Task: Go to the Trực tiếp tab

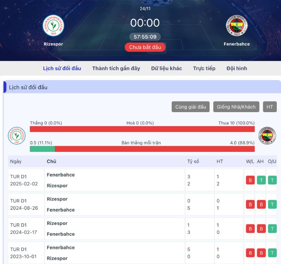Action: point(204,68)
